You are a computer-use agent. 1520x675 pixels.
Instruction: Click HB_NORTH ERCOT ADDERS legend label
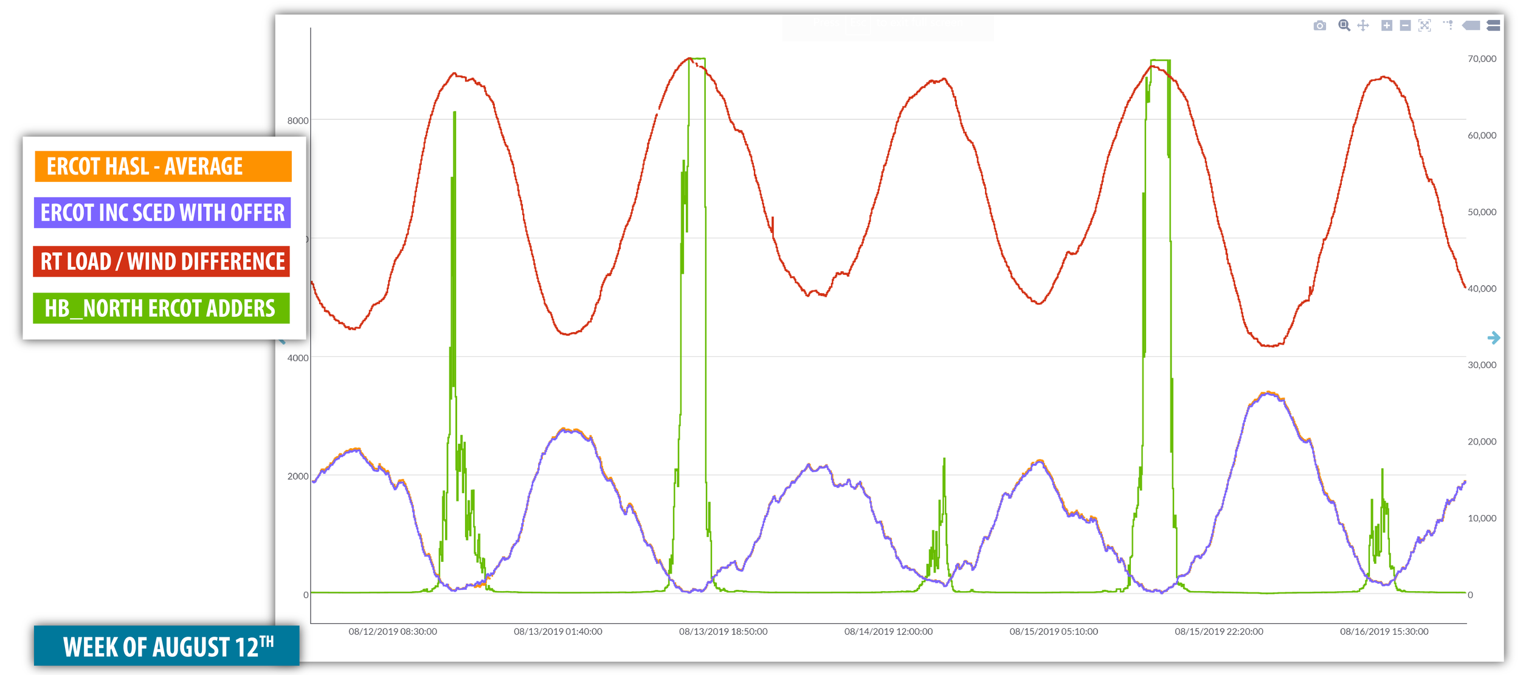point(161,308)
